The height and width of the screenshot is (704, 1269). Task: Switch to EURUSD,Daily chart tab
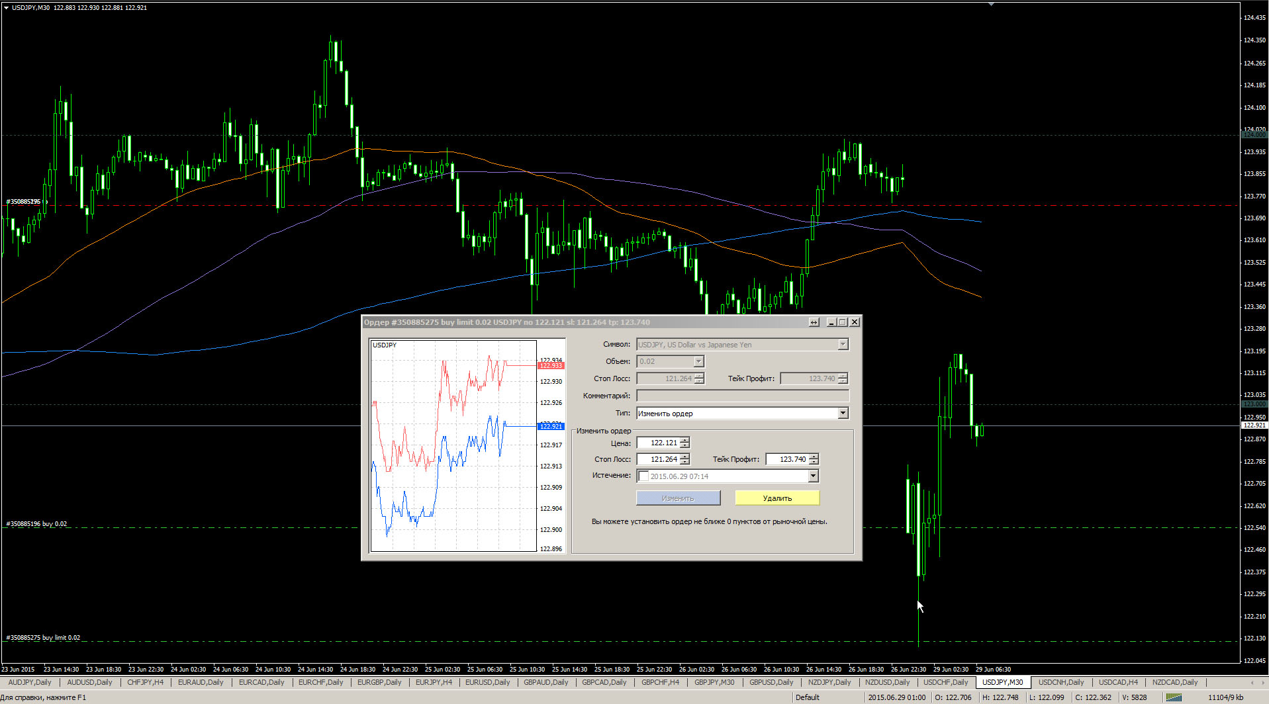click(487, 682)
